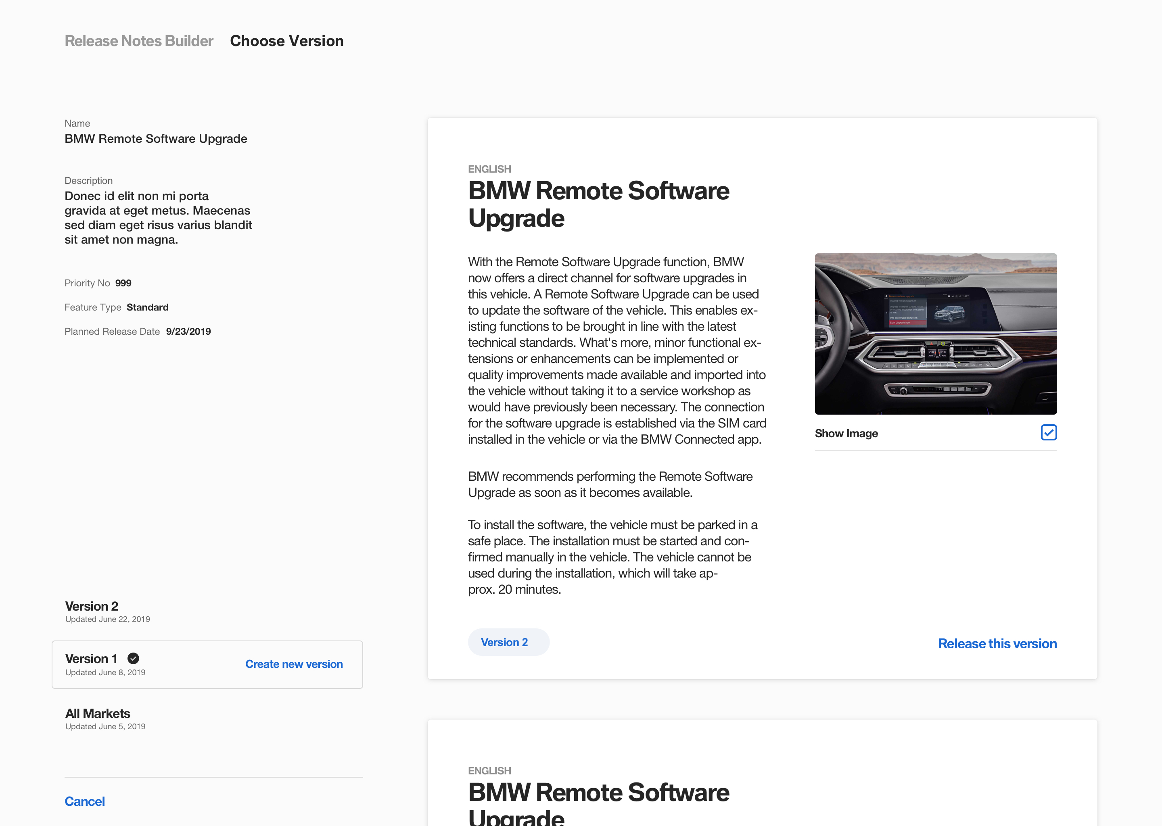
Task: Click the Donec id elit description text
Action: [158, 218]
